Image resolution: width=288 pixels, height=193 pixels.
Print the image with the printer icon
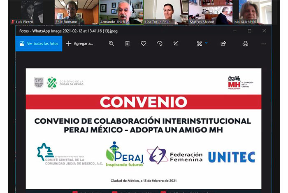tap(245, 44)
